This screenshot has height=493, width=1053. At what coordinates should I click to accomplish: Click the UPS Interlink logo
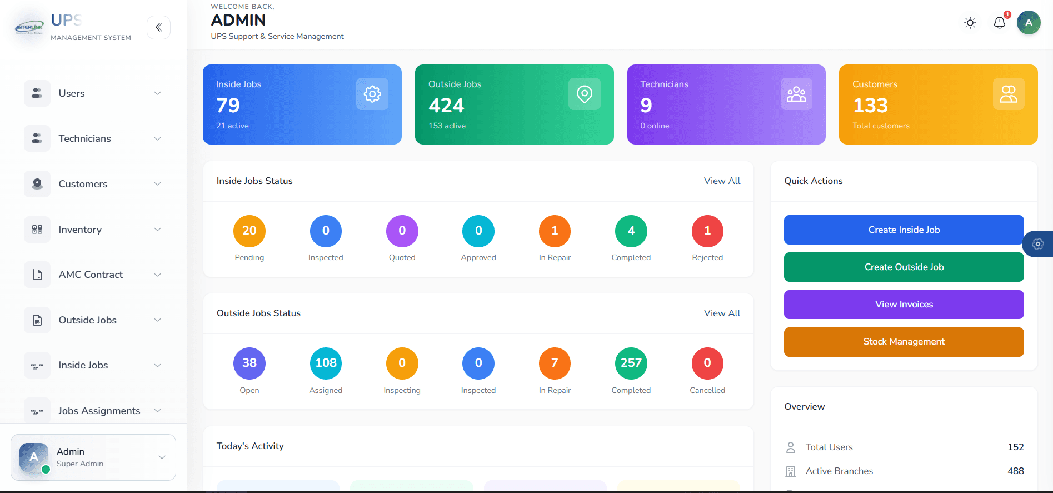click(29, 27)
